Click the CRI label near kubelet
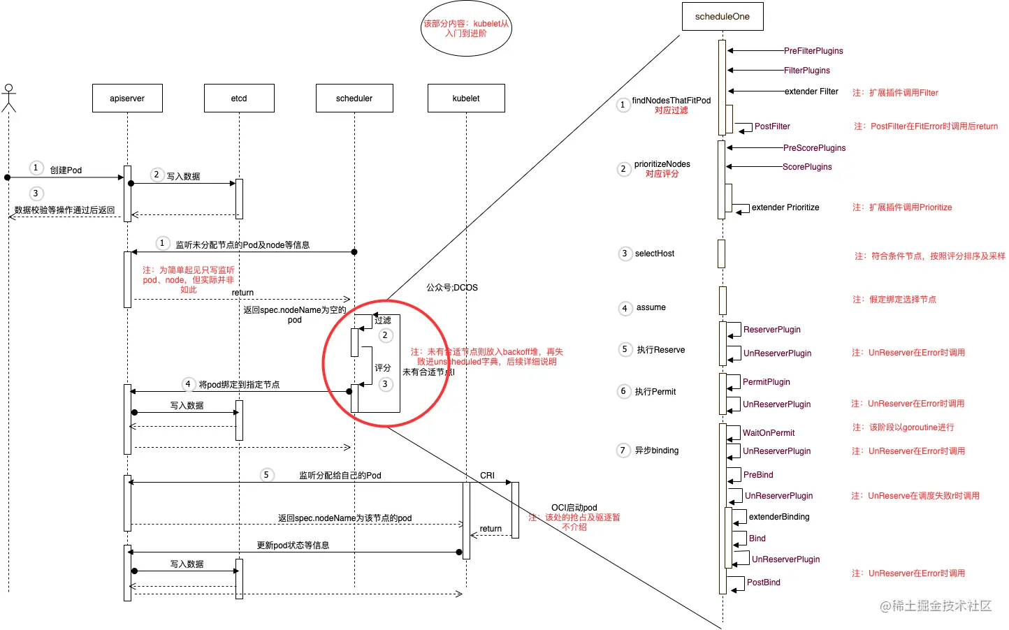 (x=487, y=476)
